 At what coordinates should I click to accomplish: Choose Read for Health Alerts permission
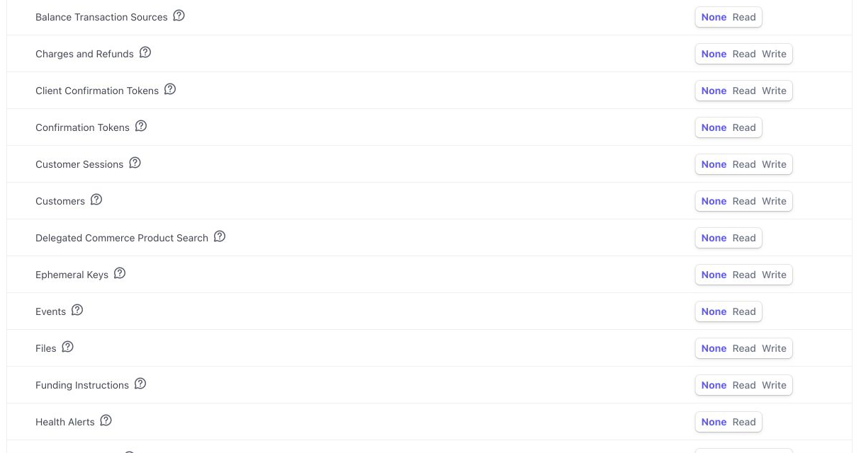[744, 422]
